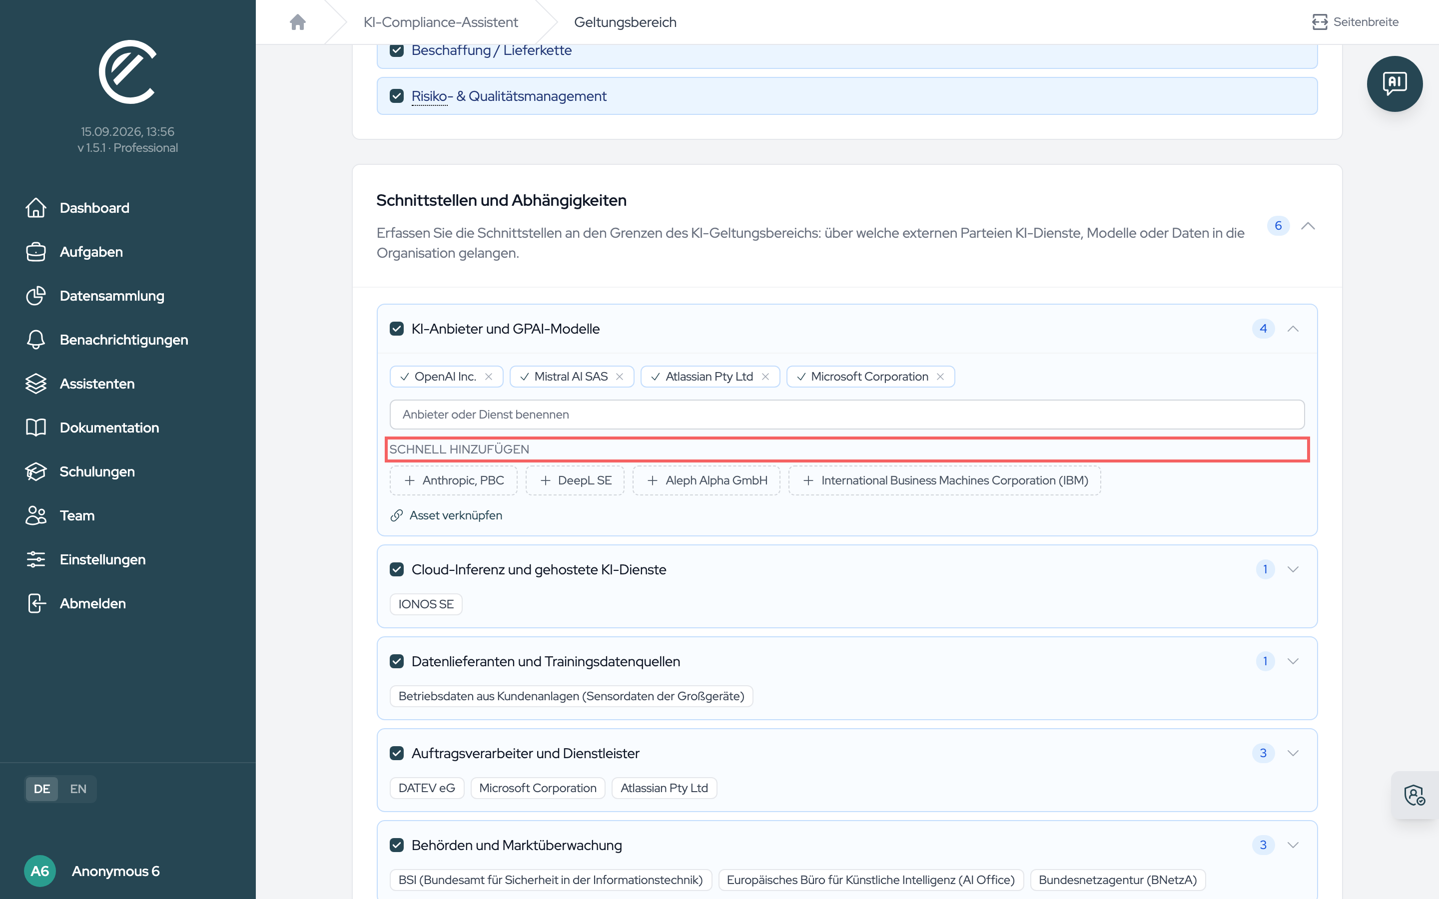
Task: Click the Asset verknüpfen link icon
Action: (x=397, y=515)
